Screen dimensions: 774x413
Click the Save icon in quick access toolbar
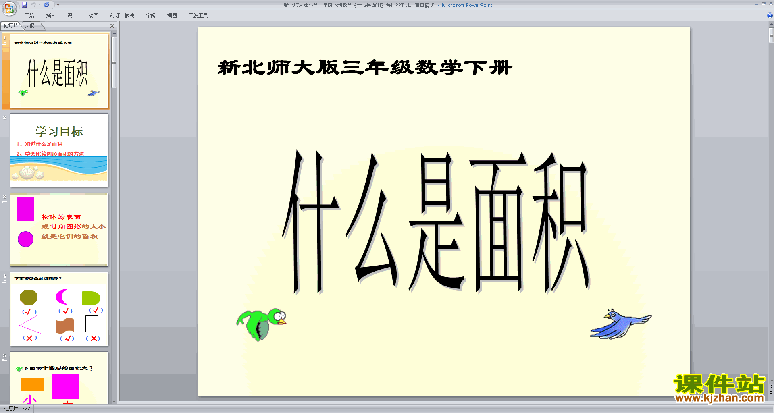(25, 5)
